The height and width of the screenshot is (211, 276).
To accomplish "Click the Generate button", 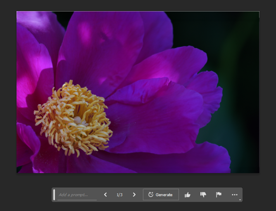I will tap(161, 195).
